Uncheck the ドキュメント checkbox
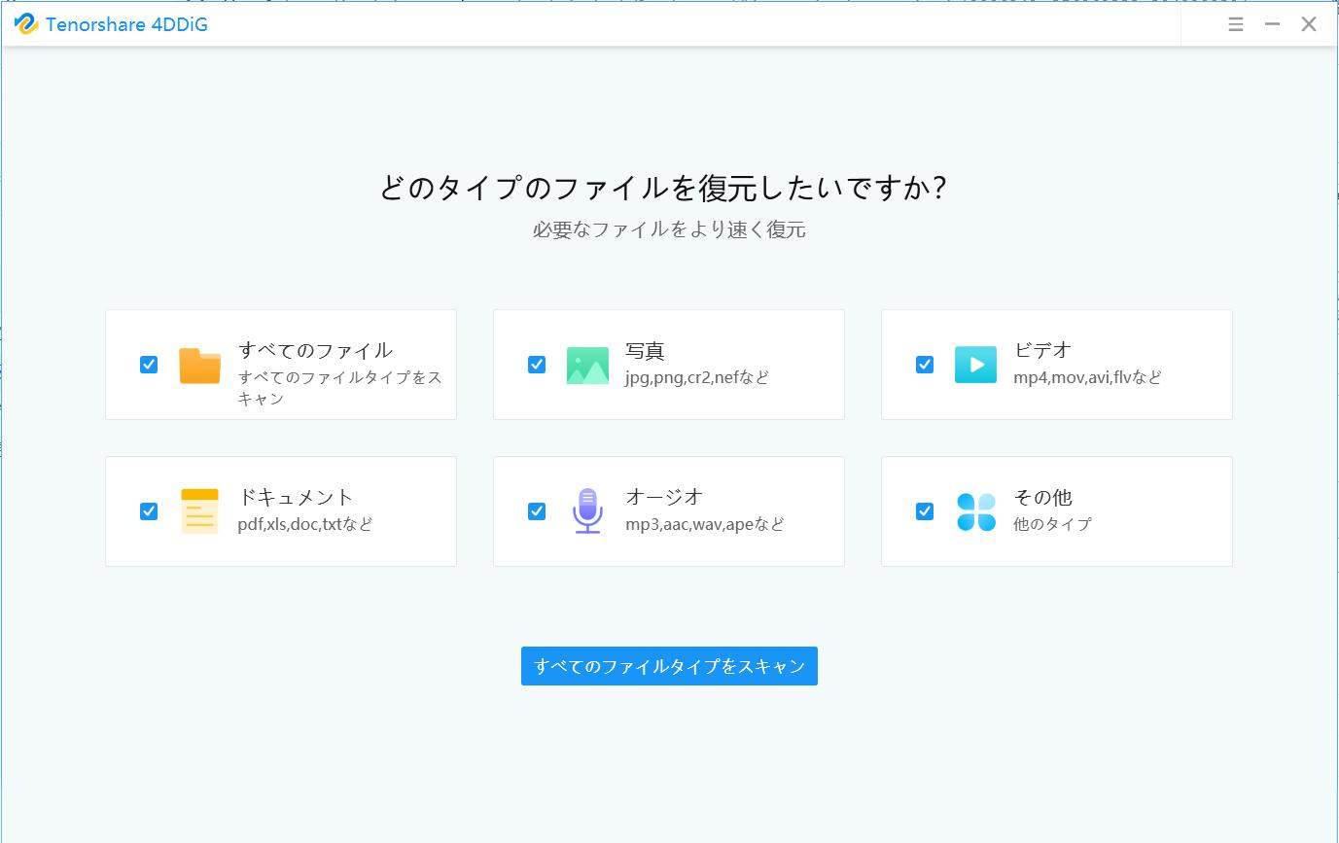The height and width of the screenshot is (843, 1339). pos(149,511)
